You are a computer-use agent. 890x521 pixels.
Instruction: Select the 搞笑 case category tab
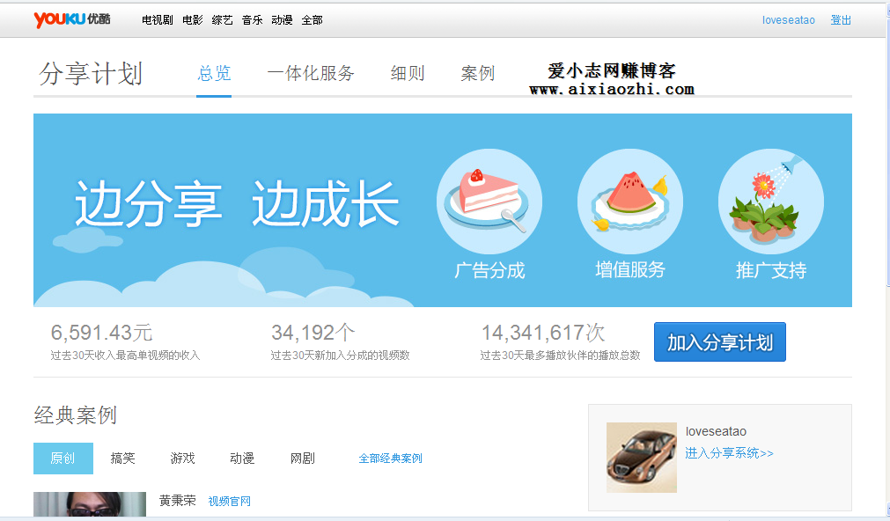[122, 458]
